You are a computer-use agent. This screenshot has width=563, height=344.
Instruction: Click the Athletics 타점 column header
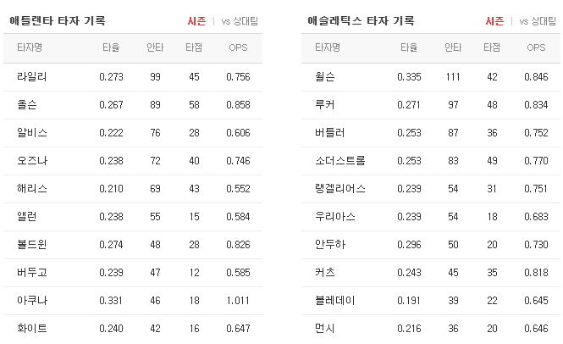pos(492,47)
